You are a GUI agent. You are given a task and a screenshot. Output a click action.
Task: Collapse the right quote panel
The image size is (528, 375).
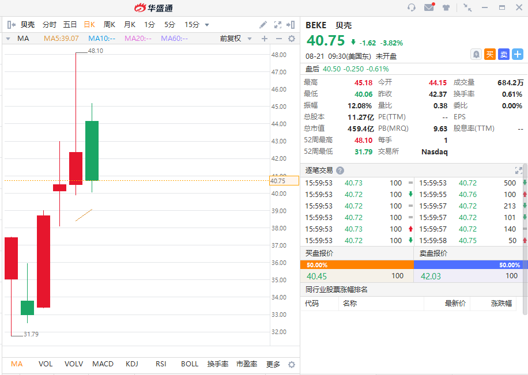pyautogui.click(x=291, y=25)
